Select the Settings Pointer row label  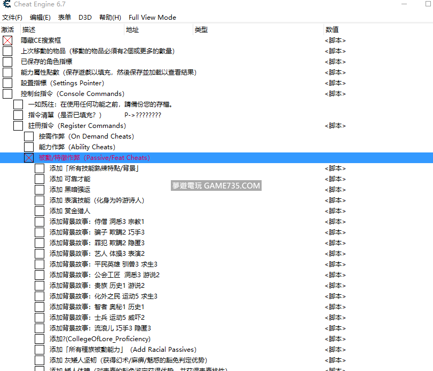point(62,83)
